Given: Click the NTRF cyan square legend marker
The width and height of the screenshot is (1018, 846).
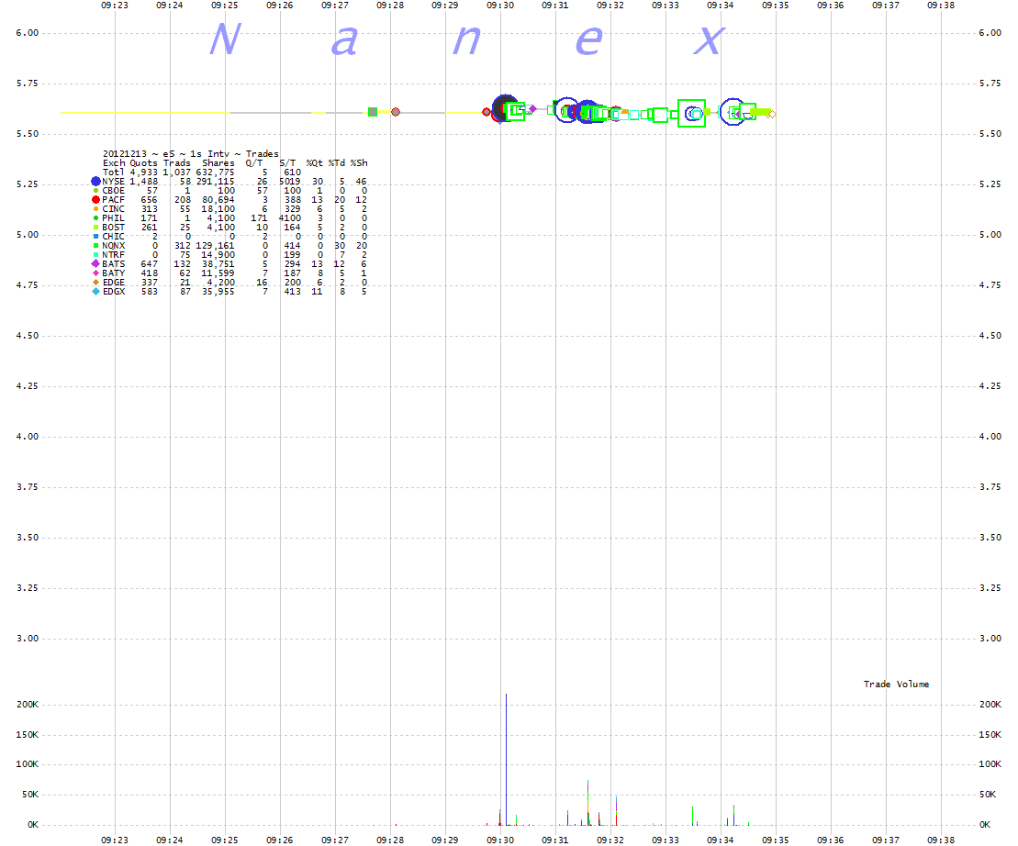Looking at the screenshot, I should 95,255.
